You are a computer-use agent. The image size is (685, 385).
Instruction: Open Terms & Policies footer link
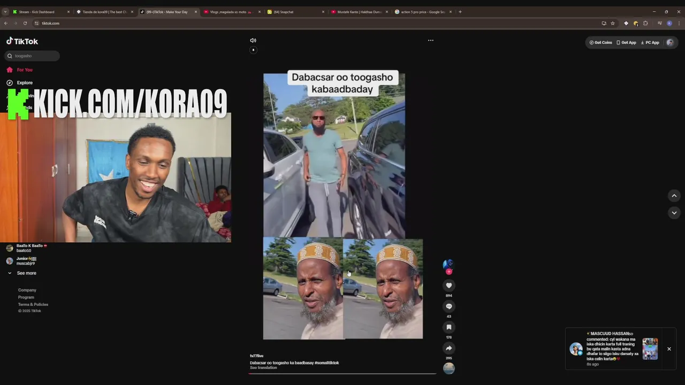coord(33,304)
